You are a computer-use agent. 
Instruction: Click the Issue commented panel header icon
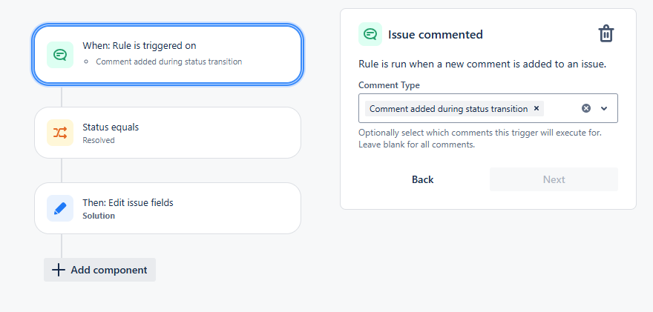click(370, 34)
